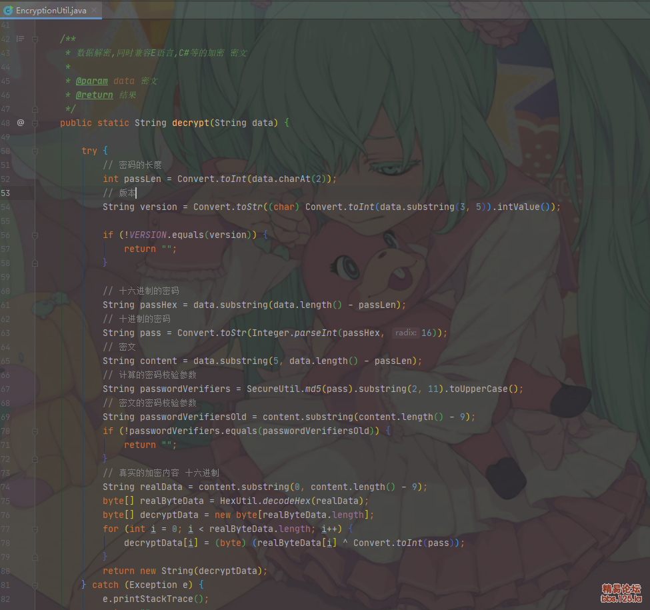Click the 'passLen' variable declaration on line 52
The image size is (650, 610).
tap(142, 179)
